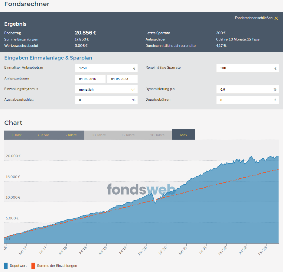
Task: Click the end date 01.05.2023 field
Action: coord(122,79)
